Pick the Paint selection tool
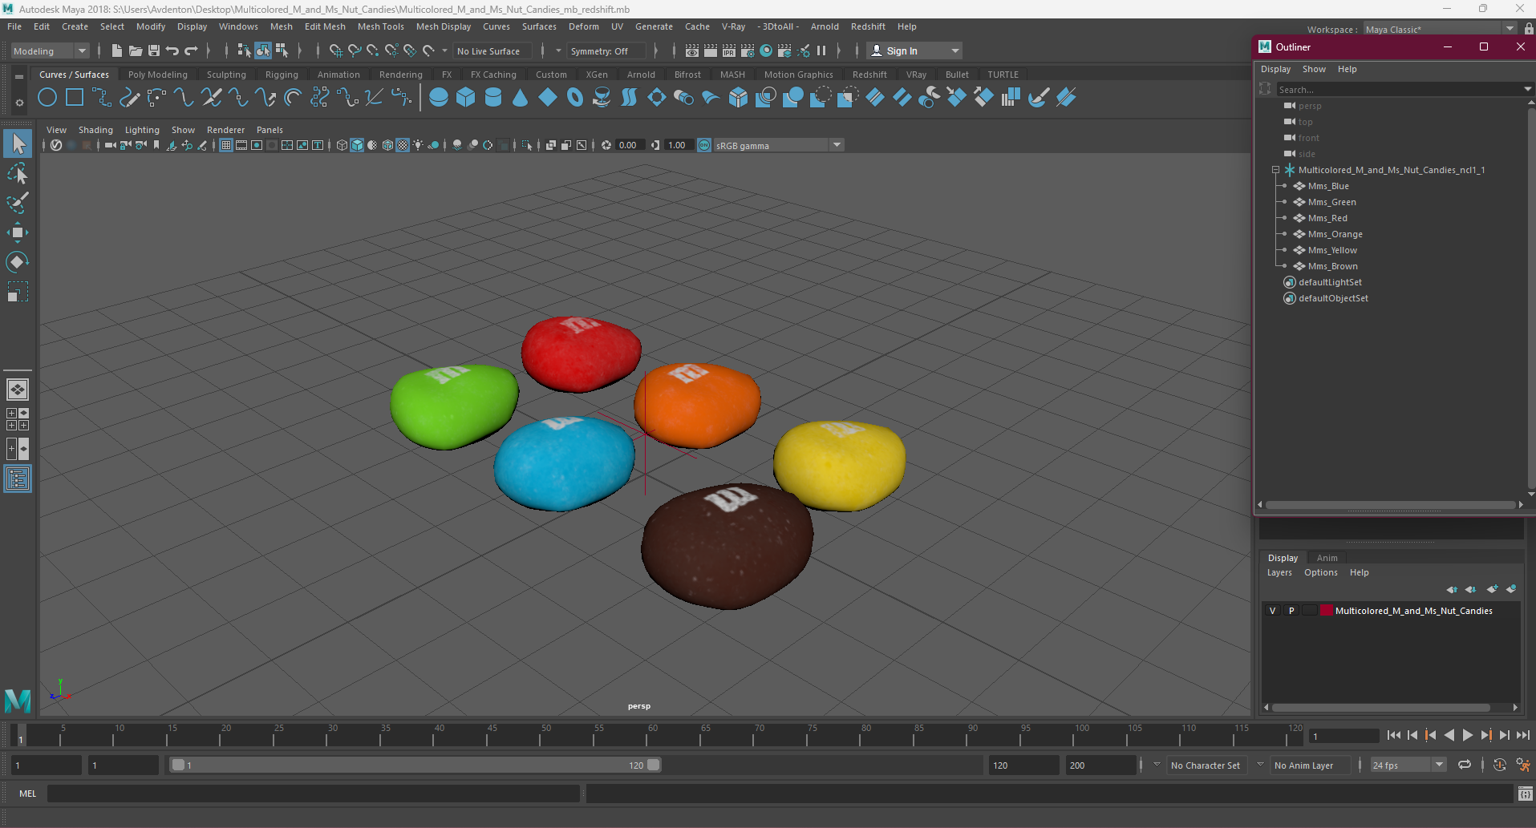The width and height of the screenshot is (1536, 828). [18, 203]
